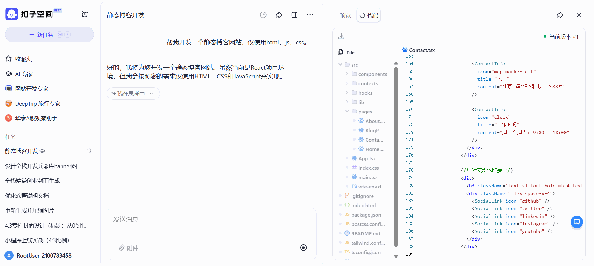This screenshot has height=266, width=594.
Task: Select 华泰A股观察助手
Action: click(x=31, y=118)
